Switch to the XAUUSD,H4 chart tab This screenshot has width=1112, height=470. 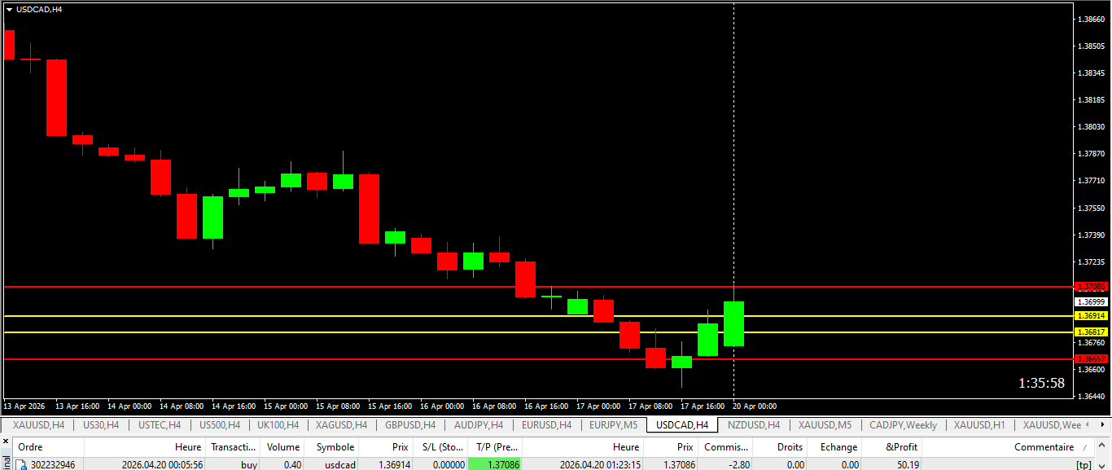(x=38, y=424)
